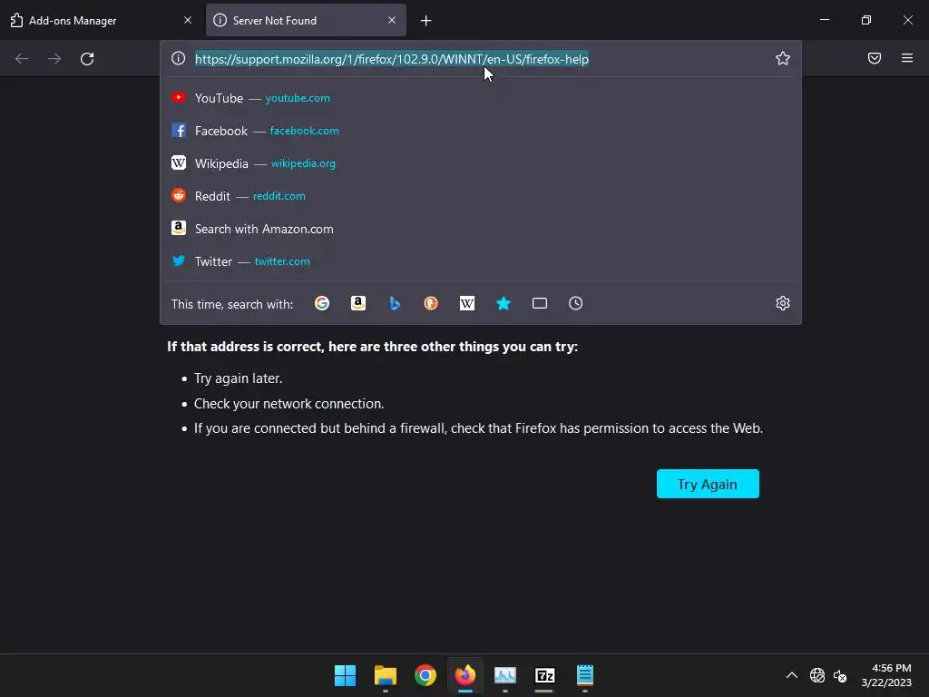
Task: Search in Bookmarks star icon
Action: [503, 303]
